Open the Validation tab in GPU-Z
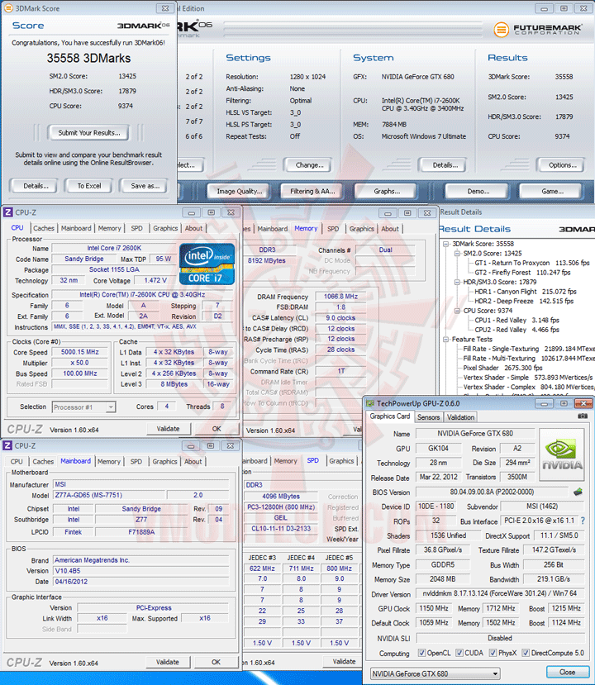 tap(460, 417)
